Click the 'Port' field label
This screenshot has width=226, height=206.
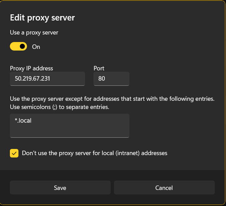pos(99,68)
